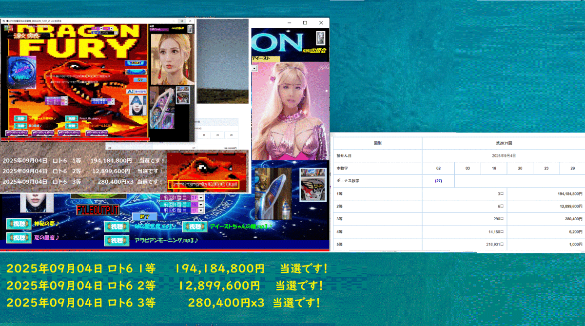Screen dimensions: 585x326
Task: Click the FILEOUTPUT button
Action: (98, 210)
